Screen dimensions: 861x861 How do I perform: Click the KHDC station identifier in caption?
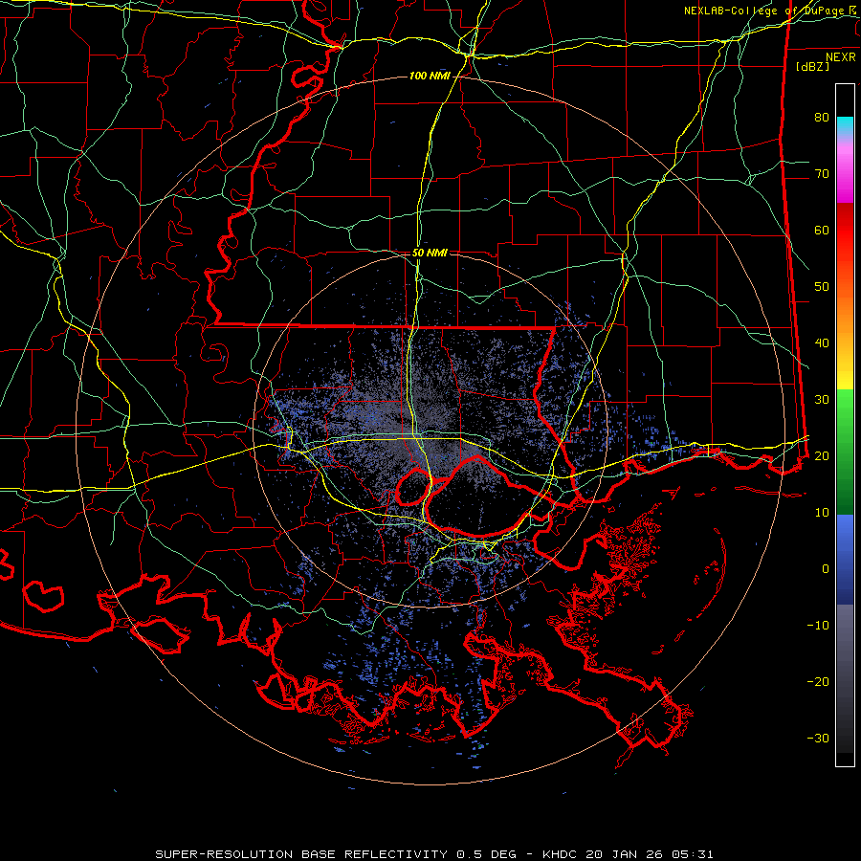[x=562, y=854]
